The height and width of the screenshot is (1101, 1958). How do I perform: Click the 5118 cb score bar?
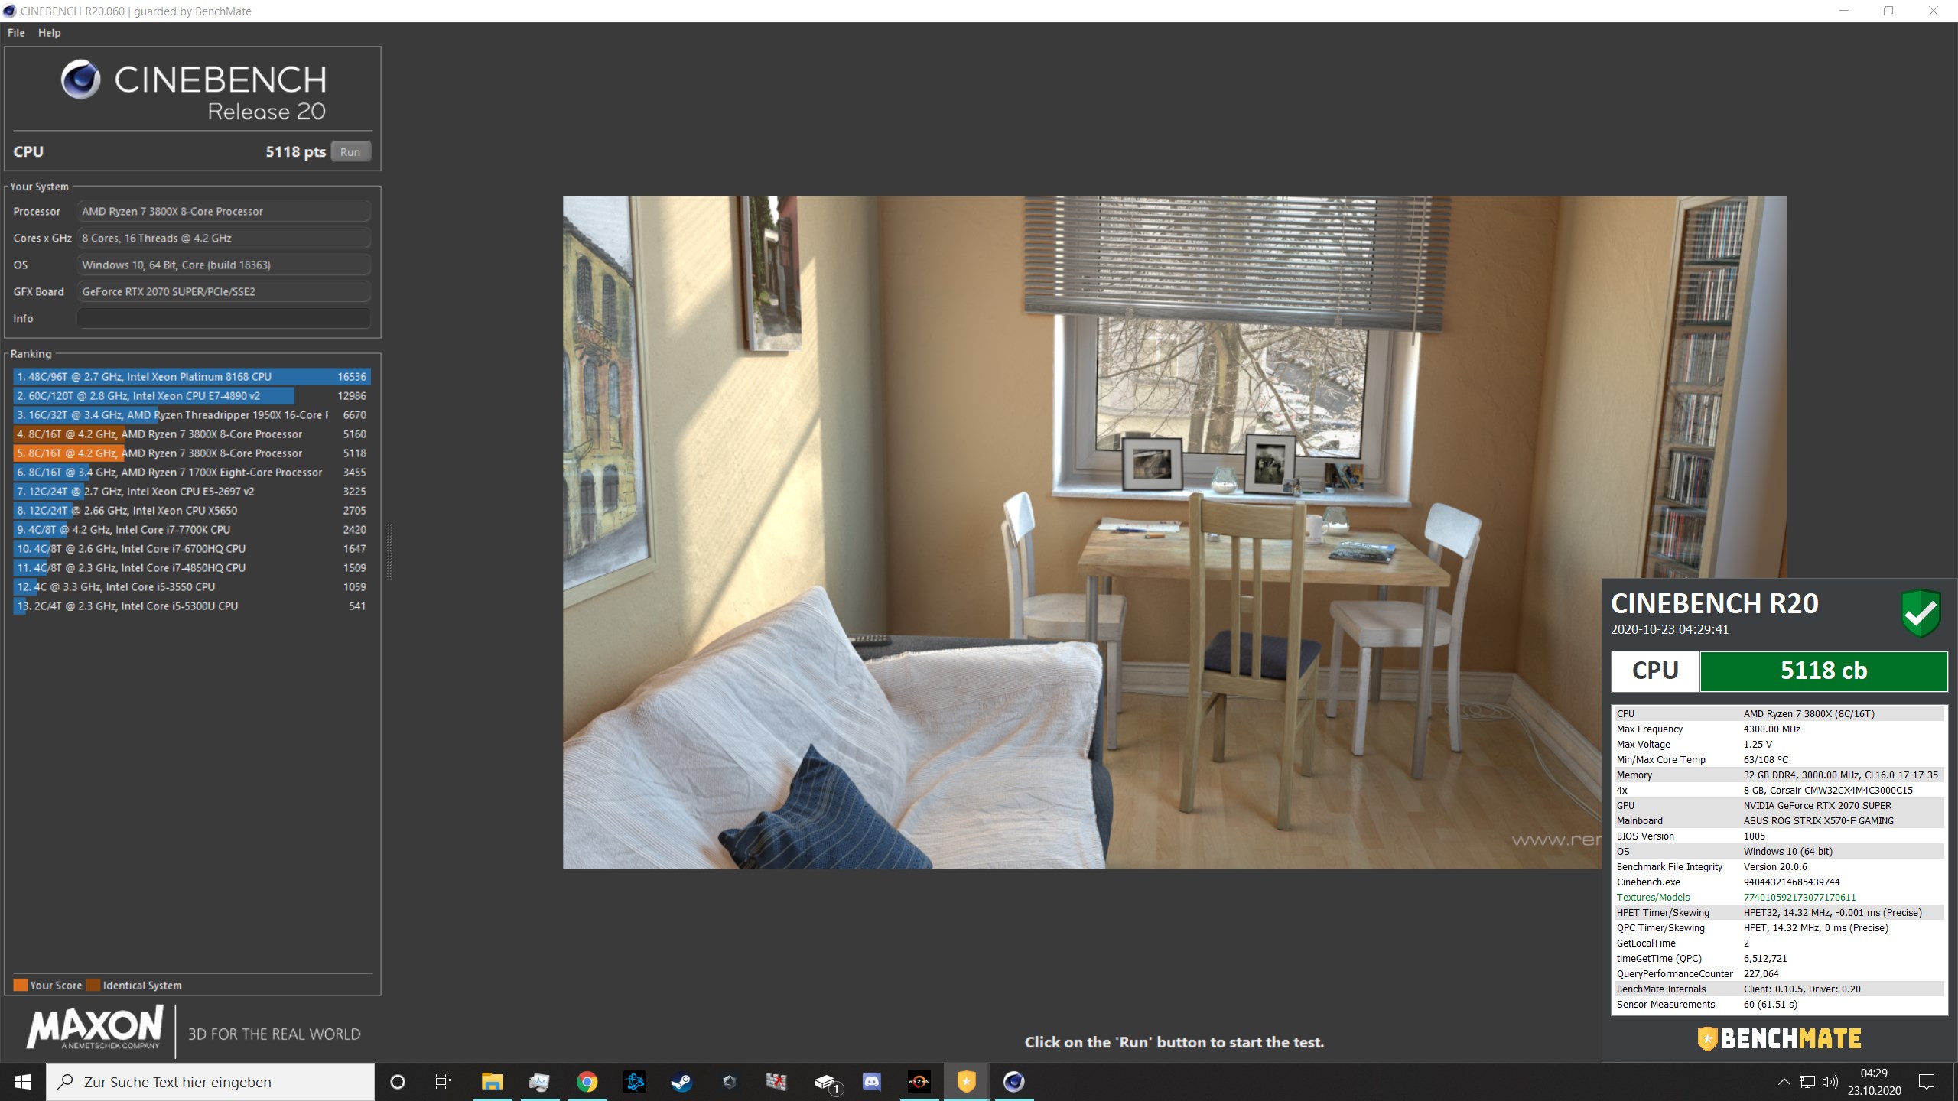click(1823, 671)
